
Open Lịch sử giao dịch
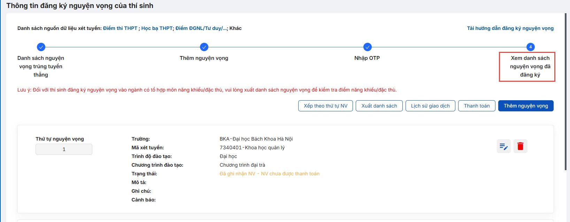(430, 106)
